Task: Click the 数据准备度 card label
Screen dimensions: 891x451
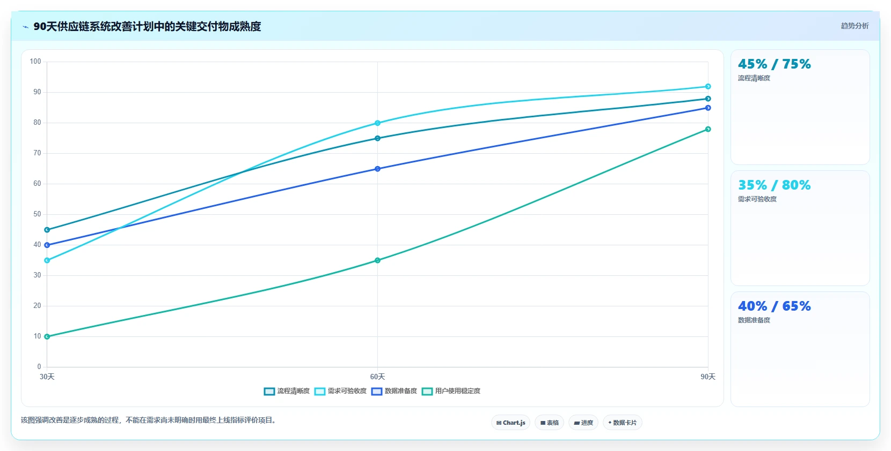Action: point(754,320)
